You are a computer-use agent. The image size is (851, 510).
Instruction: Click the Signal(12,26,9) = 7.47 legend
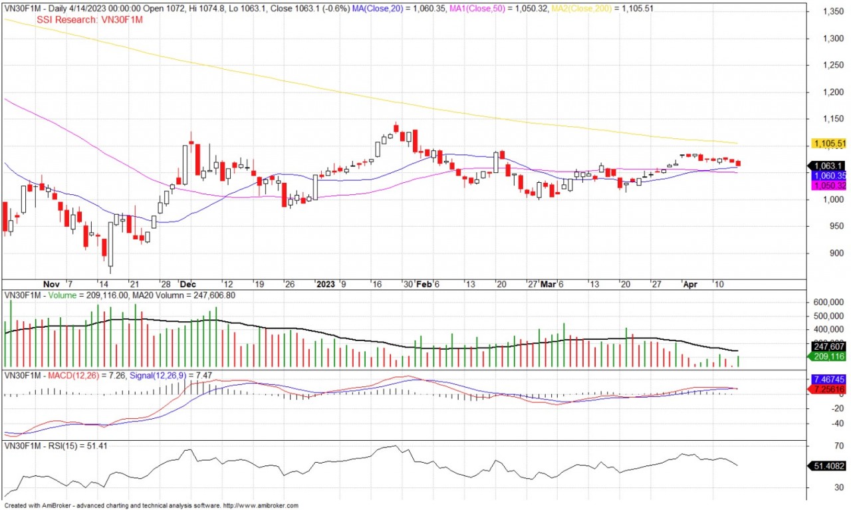point(170,376)
